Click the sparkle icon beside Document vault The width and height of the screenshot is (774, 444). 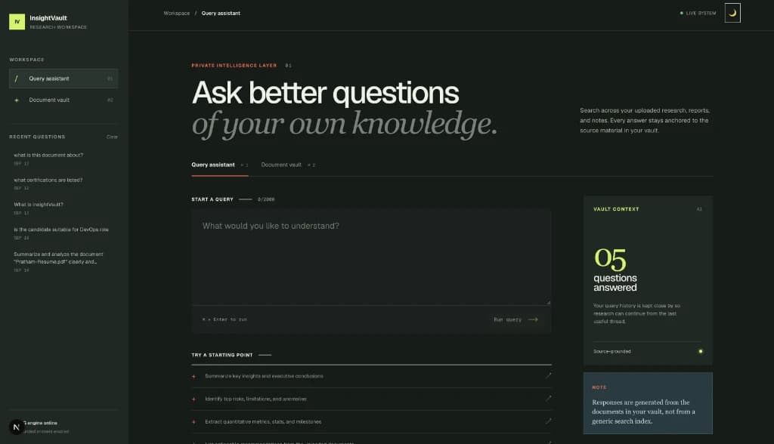pyautogui.click(x=17, y=100)
